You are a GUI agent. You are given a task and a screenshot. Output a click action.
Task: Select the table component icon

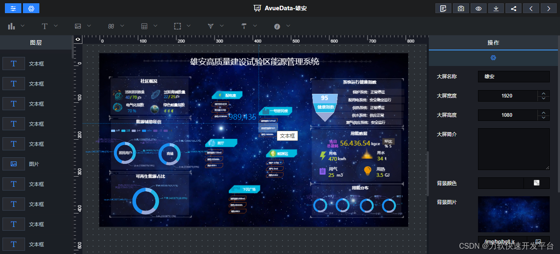point(144,26)
